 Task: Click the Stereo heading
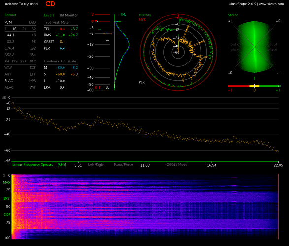click(x=233, y=15)
